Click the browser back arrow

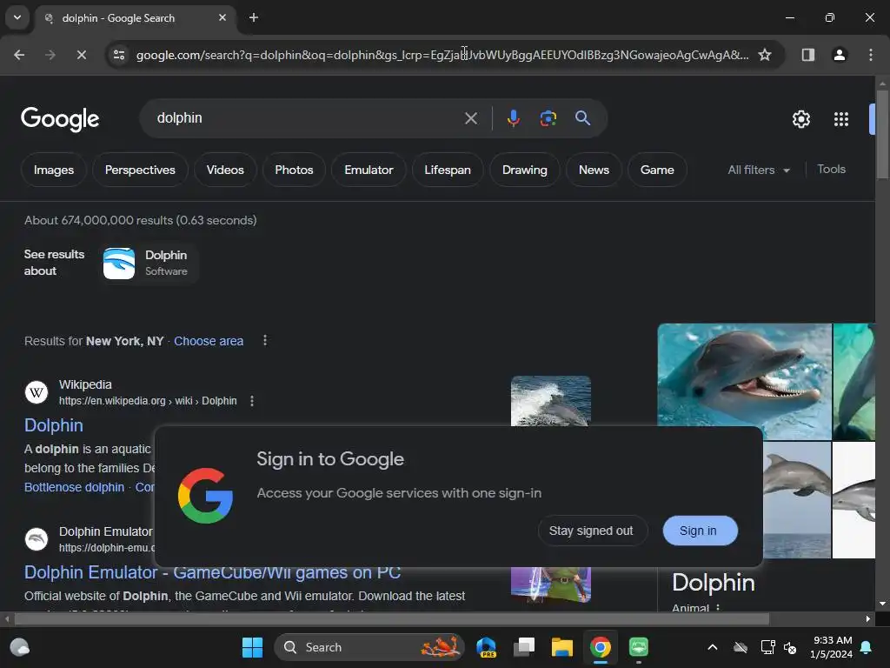19,55
